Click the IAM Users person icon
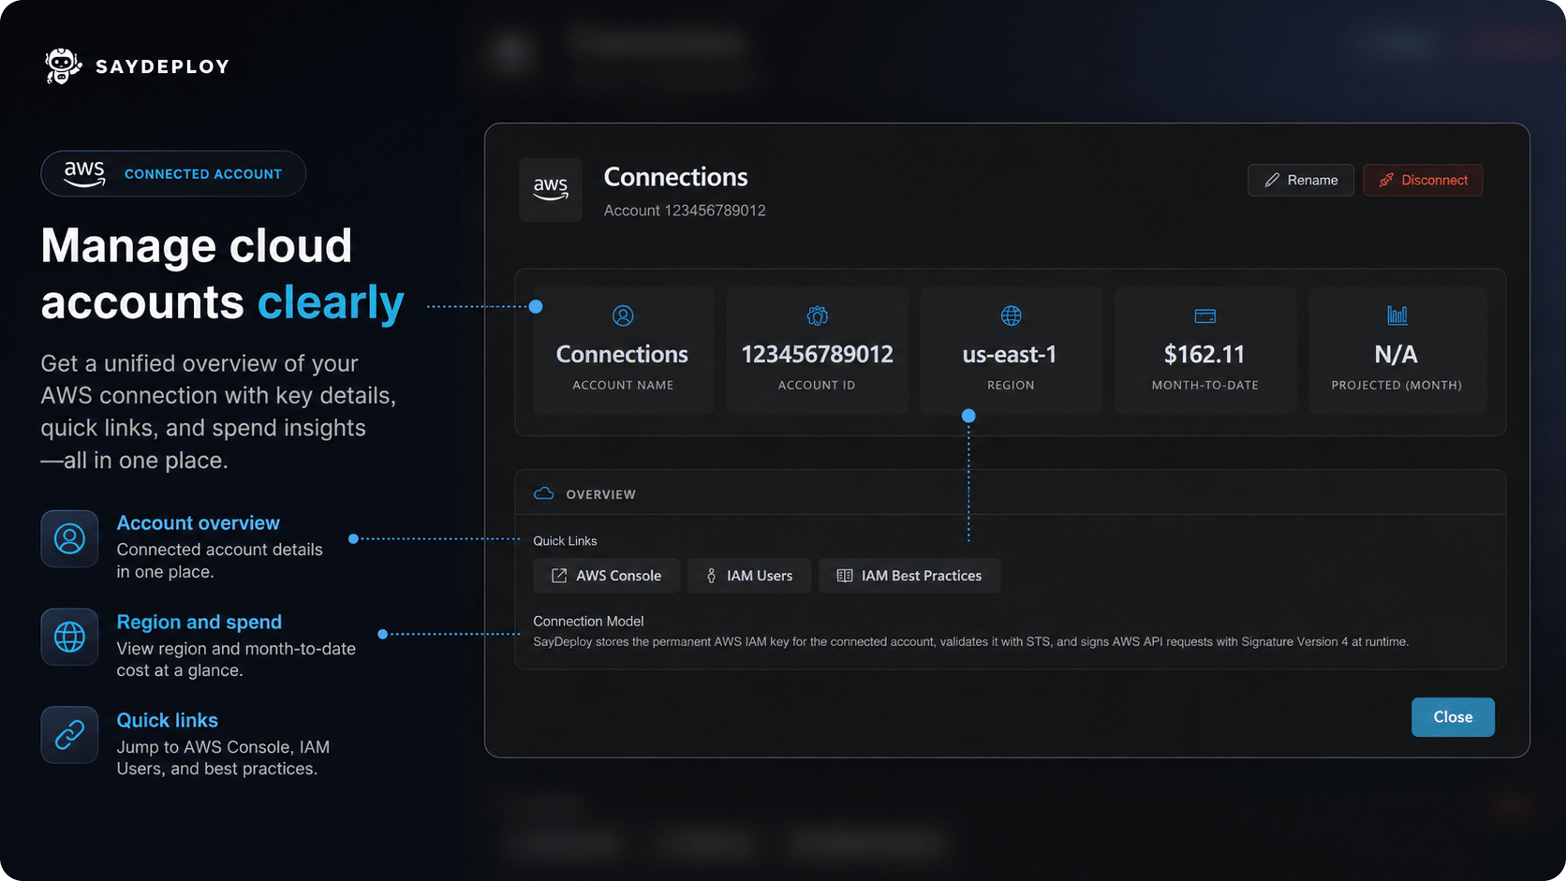 click(x=711, y=576)
